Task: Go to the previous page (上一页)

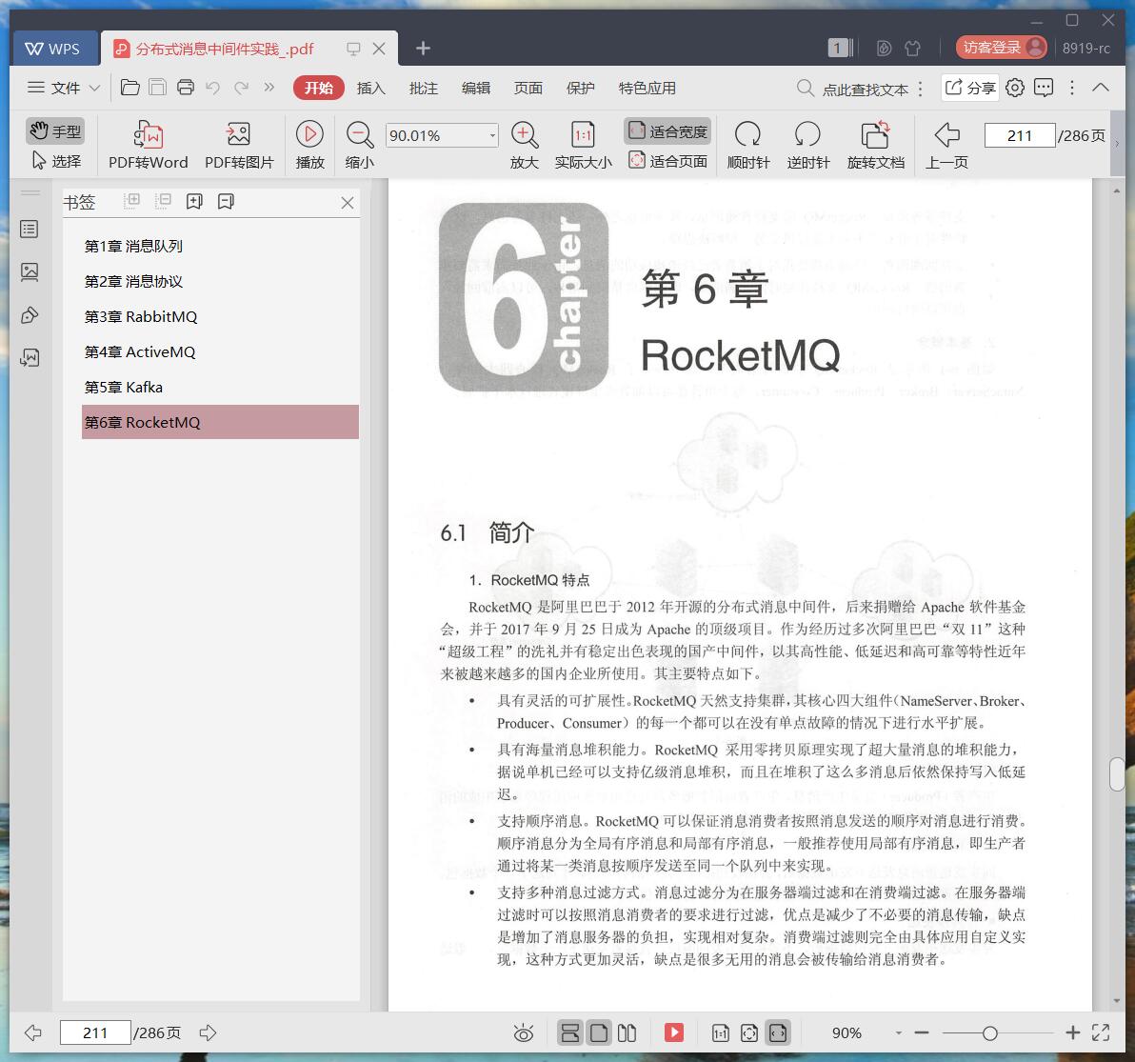Action: pyautogui.click(x=946, y=145)
